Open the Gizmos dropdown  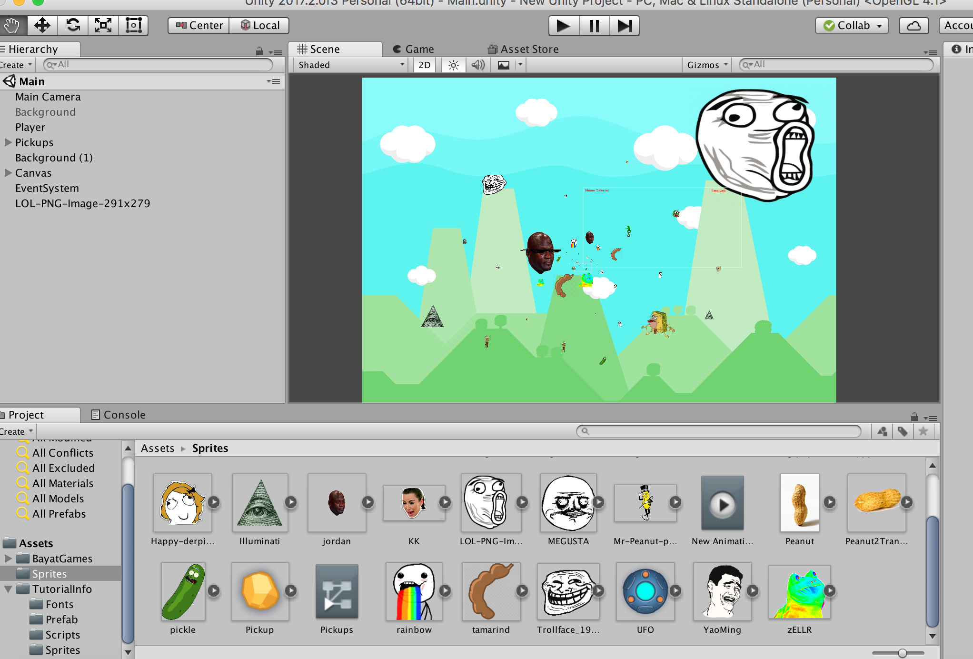pos(707,65)
